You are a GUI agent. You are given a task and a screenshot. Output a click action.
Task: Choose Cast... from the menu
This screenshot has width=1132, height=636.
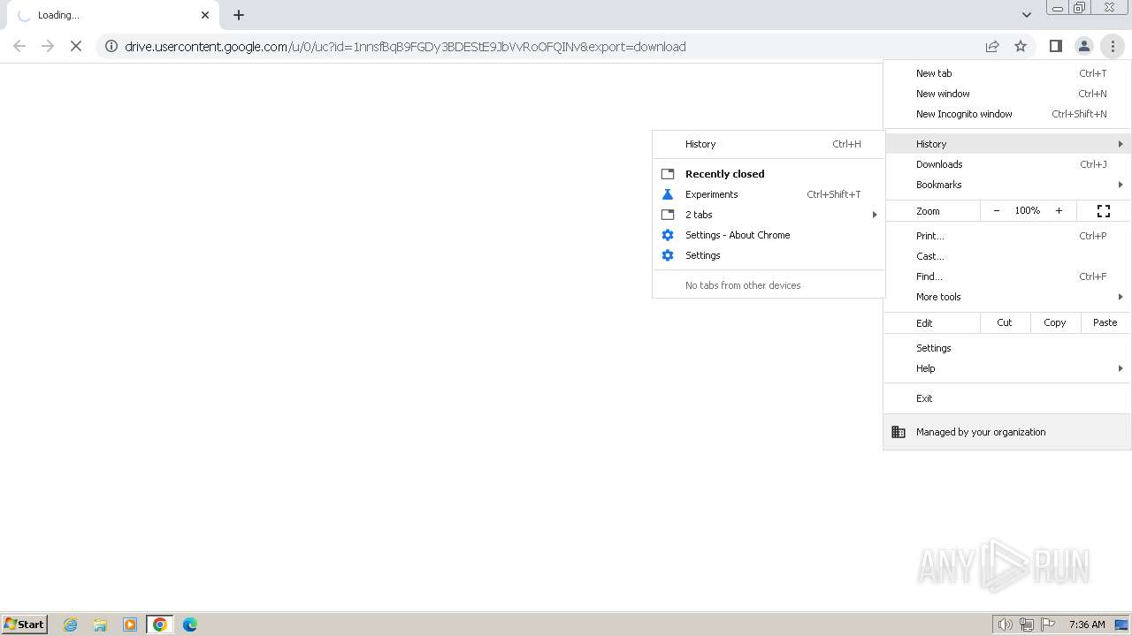pos(1007,256)
